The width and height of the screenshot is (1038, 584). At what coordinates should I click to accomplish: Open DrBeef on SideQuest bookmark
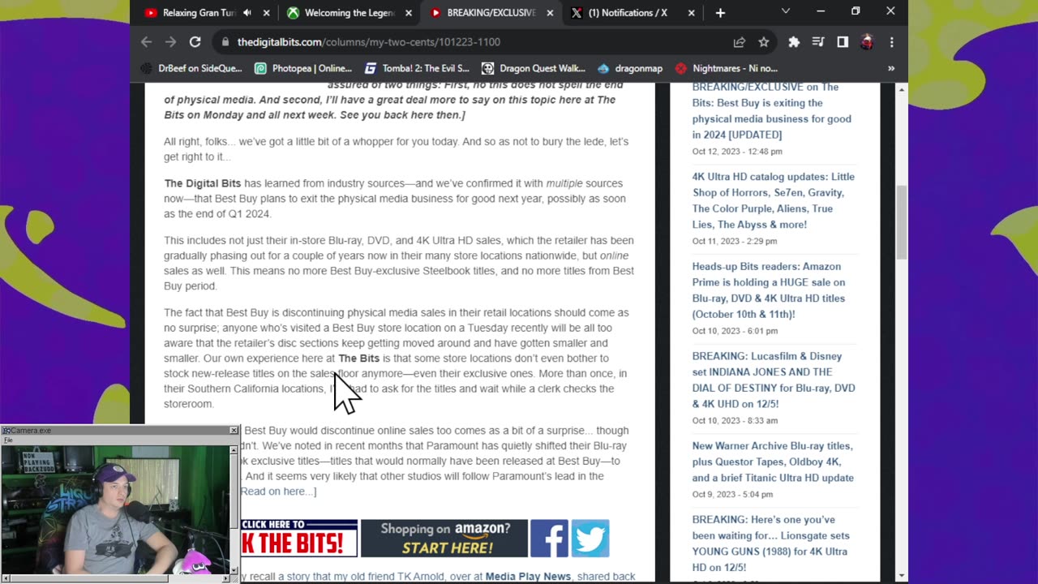coord(191,69)
